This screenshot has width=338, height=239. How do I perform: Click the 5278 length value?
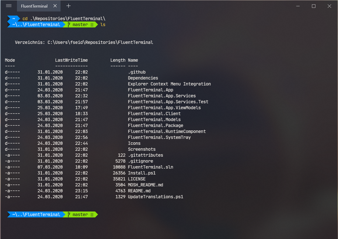point(120,161)
